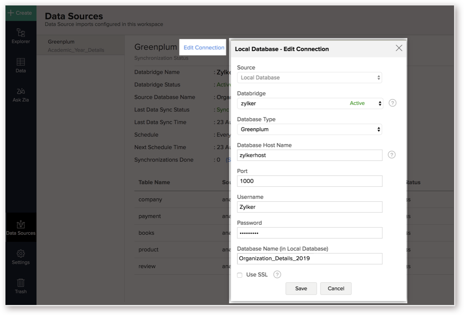Click the Create plus button
This screenshot has height=315, width=464.
tap(21, 13)
